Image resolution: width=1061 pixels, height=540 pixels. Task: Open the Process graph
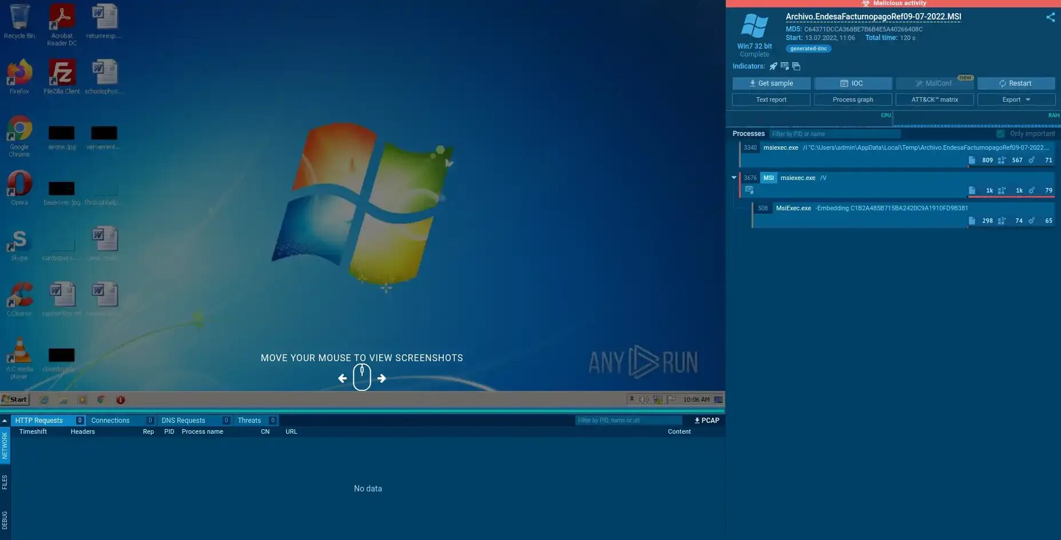(853, 99)
